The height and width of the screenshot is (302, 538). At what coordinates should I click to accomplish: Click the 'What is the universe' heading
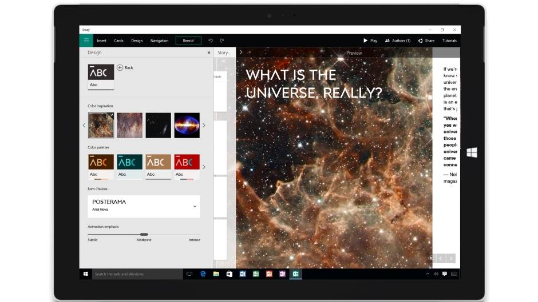click(x=314, y=84)
